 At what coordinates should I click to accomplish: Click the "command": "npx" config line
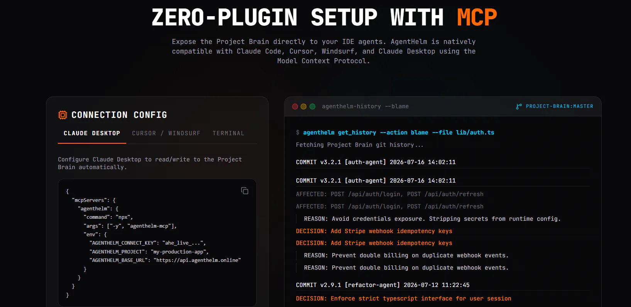[x=108, y=217]
